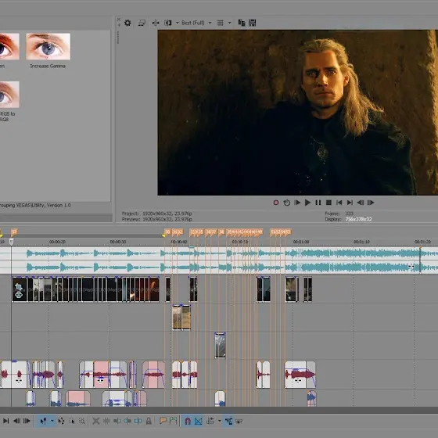
Task: Click event pan/crop icon on first clip
Action: point(19,287)
